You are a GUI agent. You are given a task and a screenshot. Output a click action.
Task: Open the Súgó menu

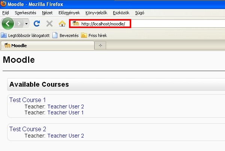(x=139, y=13)
